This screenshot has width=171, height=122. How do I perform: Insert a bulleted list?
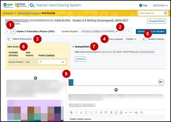click(96, 112)
